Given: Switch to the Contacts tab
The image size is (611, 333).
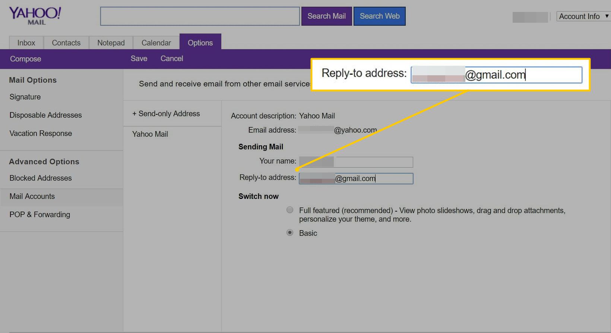Looking at the screenshot, I should click(x=66, y=43).
